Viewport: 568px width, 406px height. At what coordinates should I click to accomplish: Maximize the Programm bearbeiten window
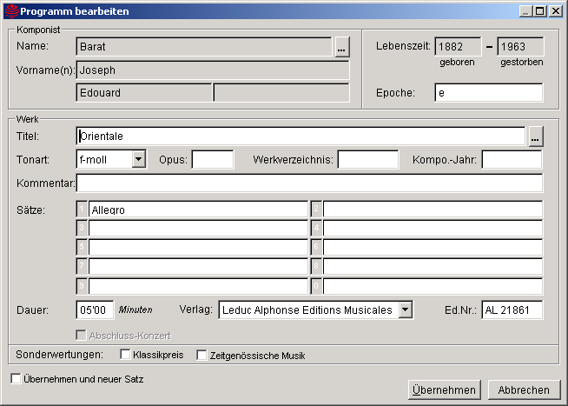(541, 11)
